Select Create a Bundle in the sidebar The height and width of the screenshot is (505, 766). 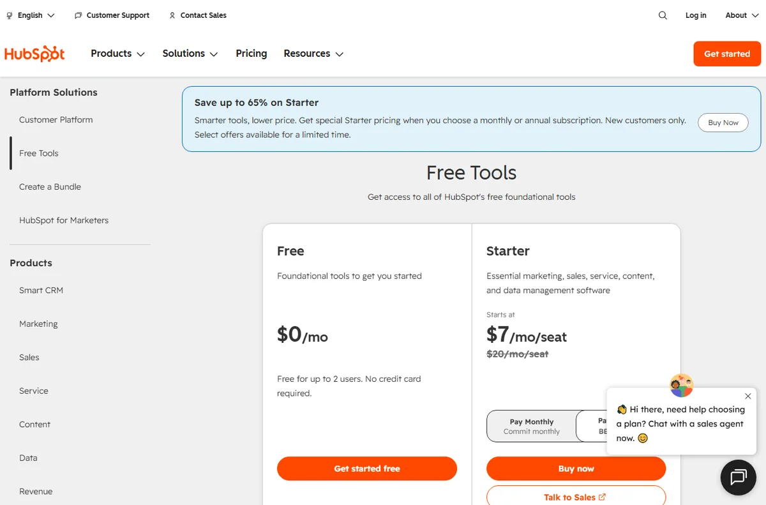[50, 186]
